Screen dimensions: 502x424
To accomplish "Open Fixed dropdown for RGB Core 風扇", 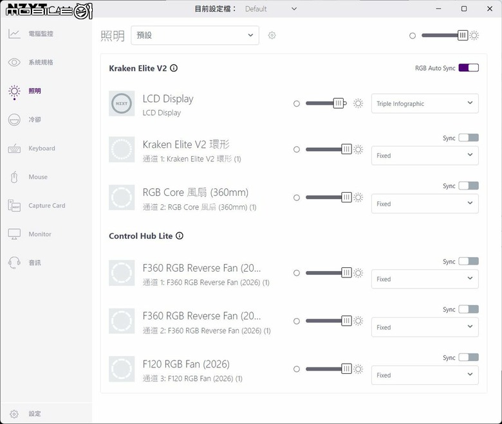I will coord(425,204).
